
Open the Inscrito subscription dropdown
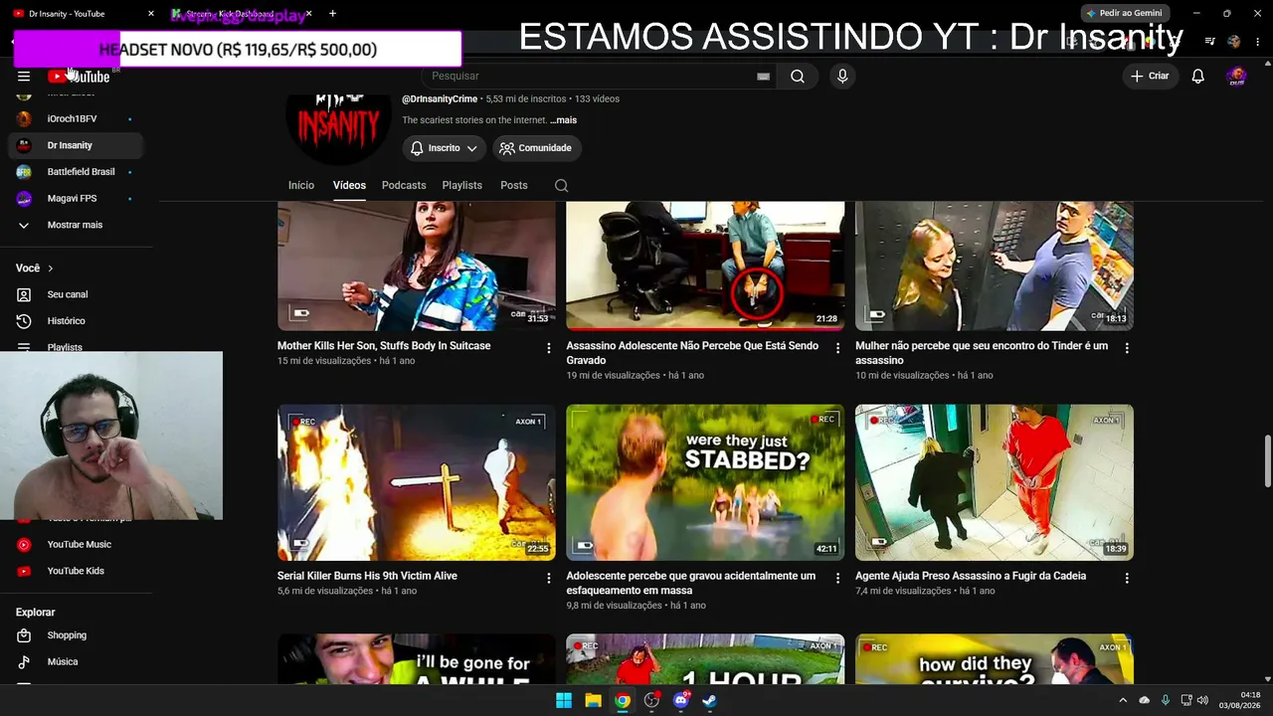(x=444, y=148)
